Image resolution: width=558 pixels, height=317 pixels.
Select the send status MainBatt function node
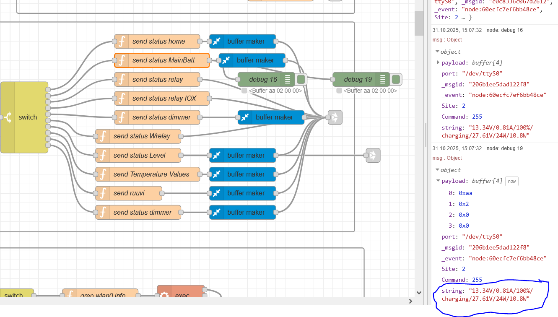pos(163,60)
